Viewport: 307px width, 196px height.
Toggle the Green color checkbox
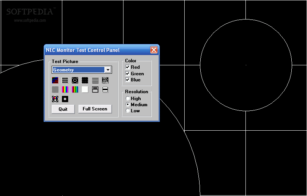click(127, 74)
